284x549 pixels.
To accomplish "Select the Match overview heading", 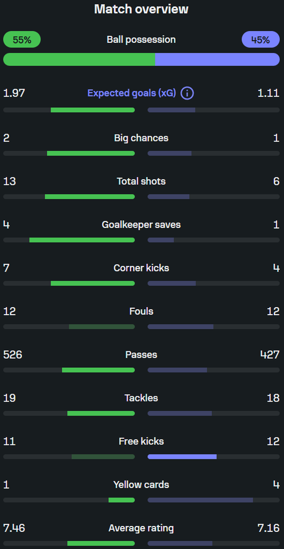I will pos(141,9).
